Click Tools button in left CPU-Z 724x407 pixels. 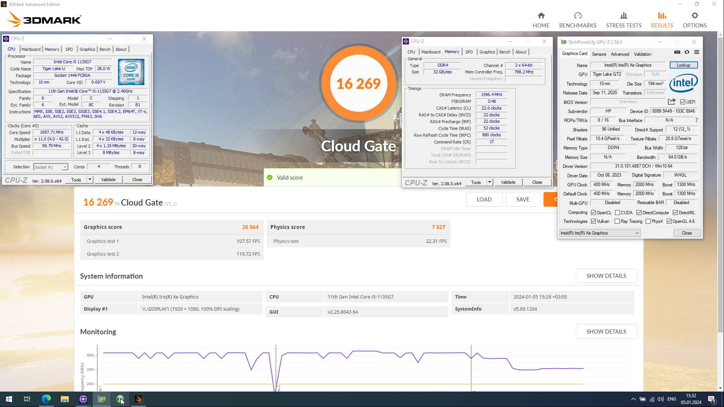pos(76,180)
